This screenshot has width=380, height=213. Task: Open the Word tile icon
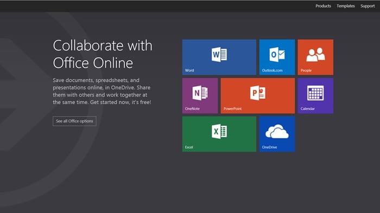tap(219, 54)
